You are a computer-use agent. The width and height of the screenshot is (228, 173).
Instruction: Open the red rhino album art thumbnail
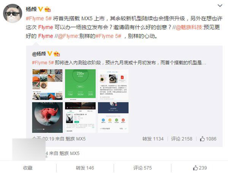47,117
